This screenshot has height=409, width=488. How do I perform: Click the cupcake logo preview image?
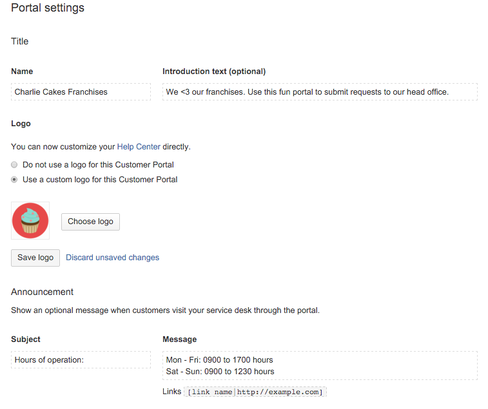[x=30, y=221]
